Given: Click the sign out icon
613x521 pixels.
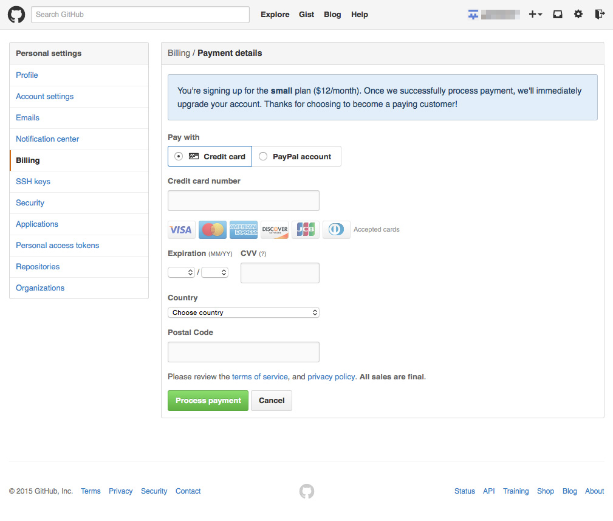Looking at the screenshot, I should click(600, 15).
